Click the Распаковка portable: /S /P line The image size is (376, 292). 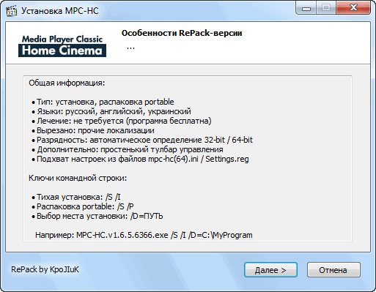83,206
